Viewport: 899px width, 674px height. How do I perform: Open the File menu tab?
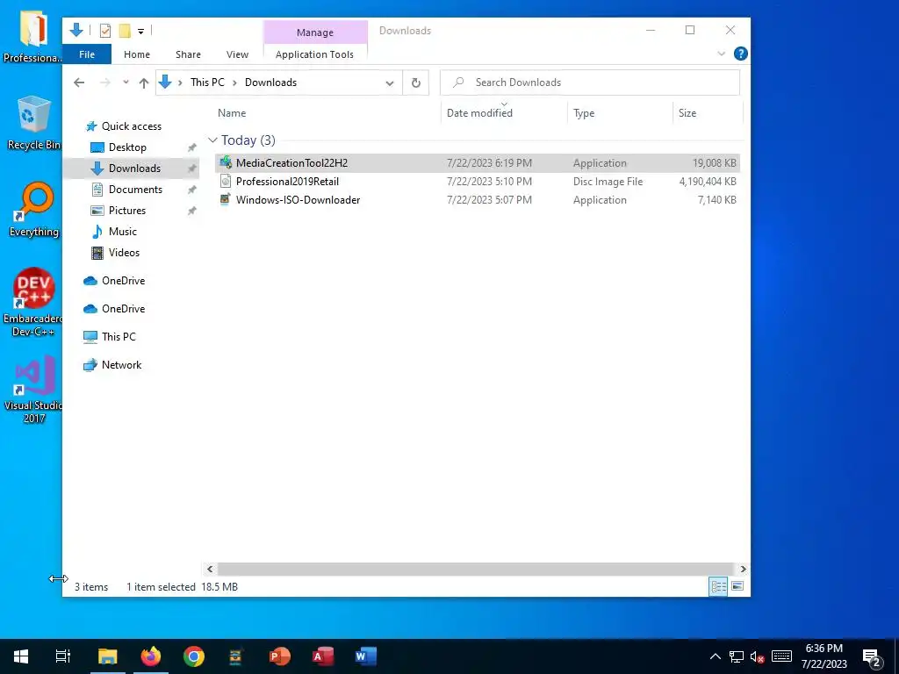coord(87,54)
